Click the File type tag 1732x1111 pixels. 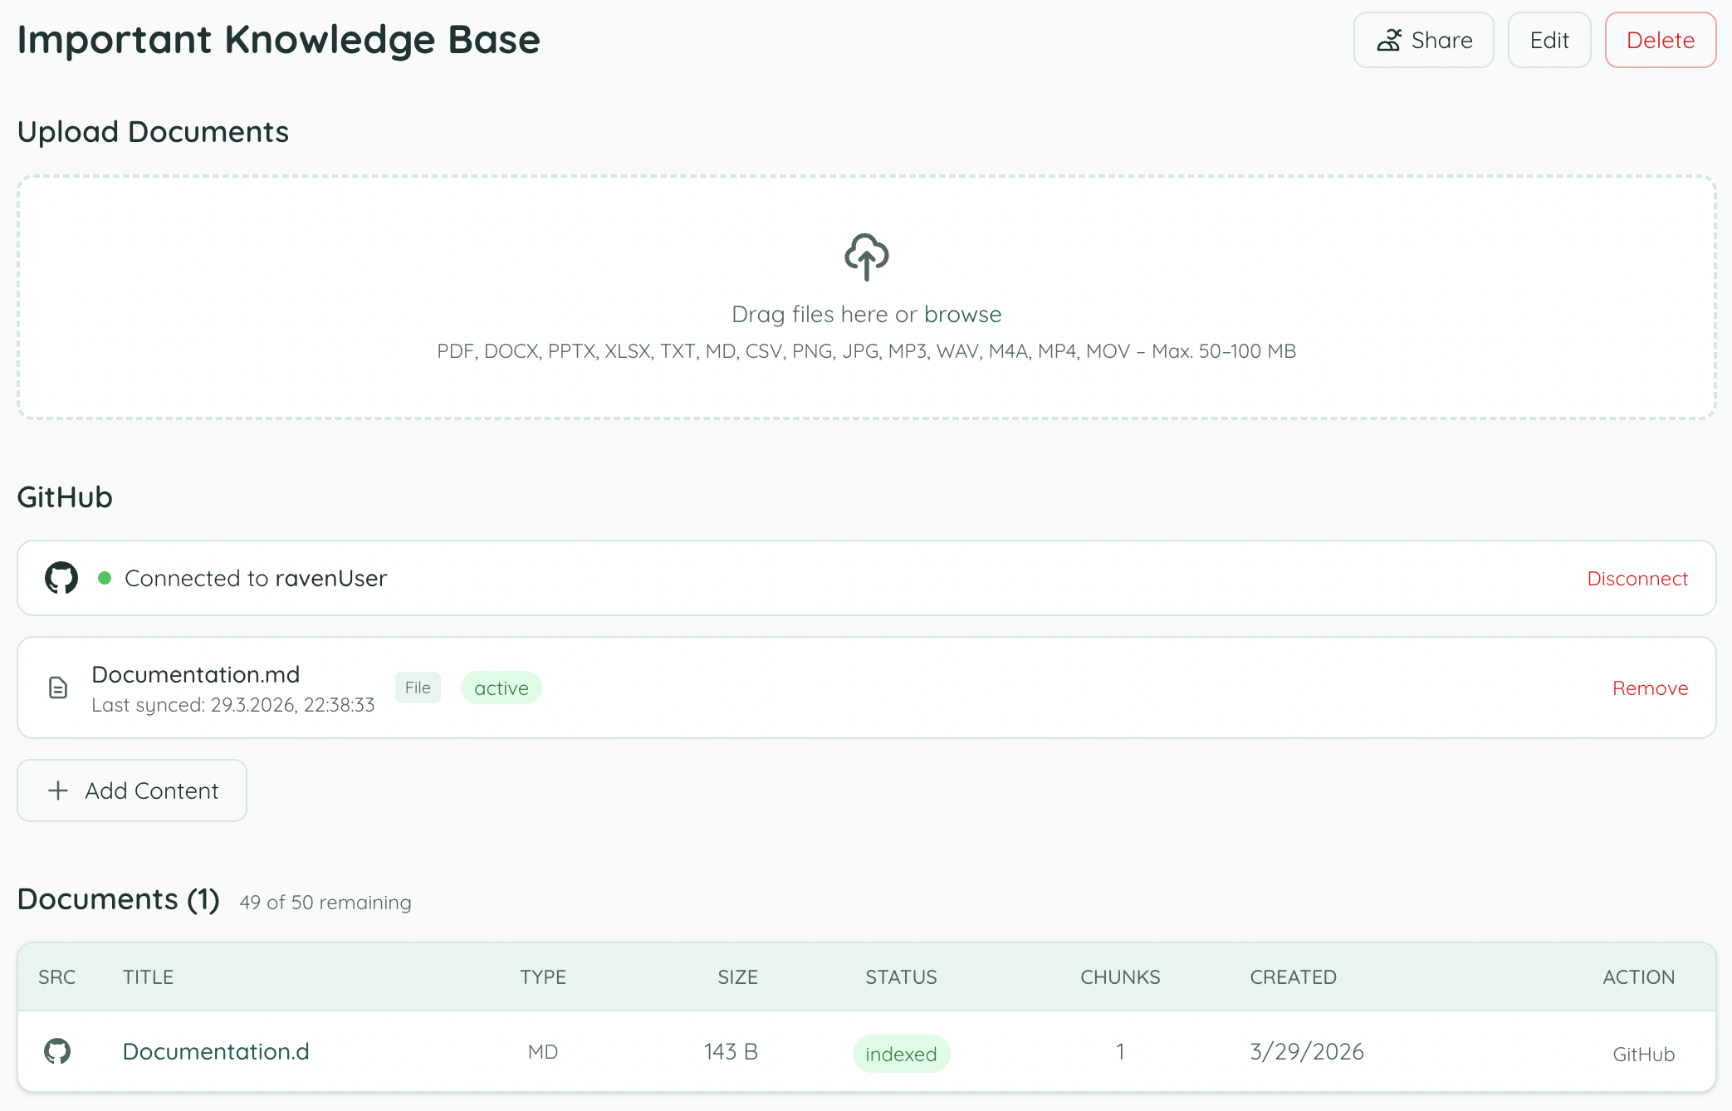[x=418, y=688]
